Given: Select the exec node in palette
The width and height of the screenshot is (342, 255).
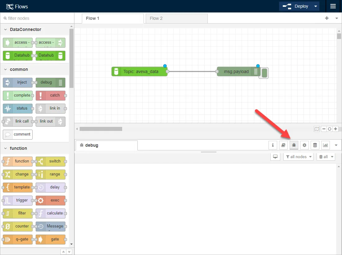Looking at the screenshot, I should (x=50, y=200).
